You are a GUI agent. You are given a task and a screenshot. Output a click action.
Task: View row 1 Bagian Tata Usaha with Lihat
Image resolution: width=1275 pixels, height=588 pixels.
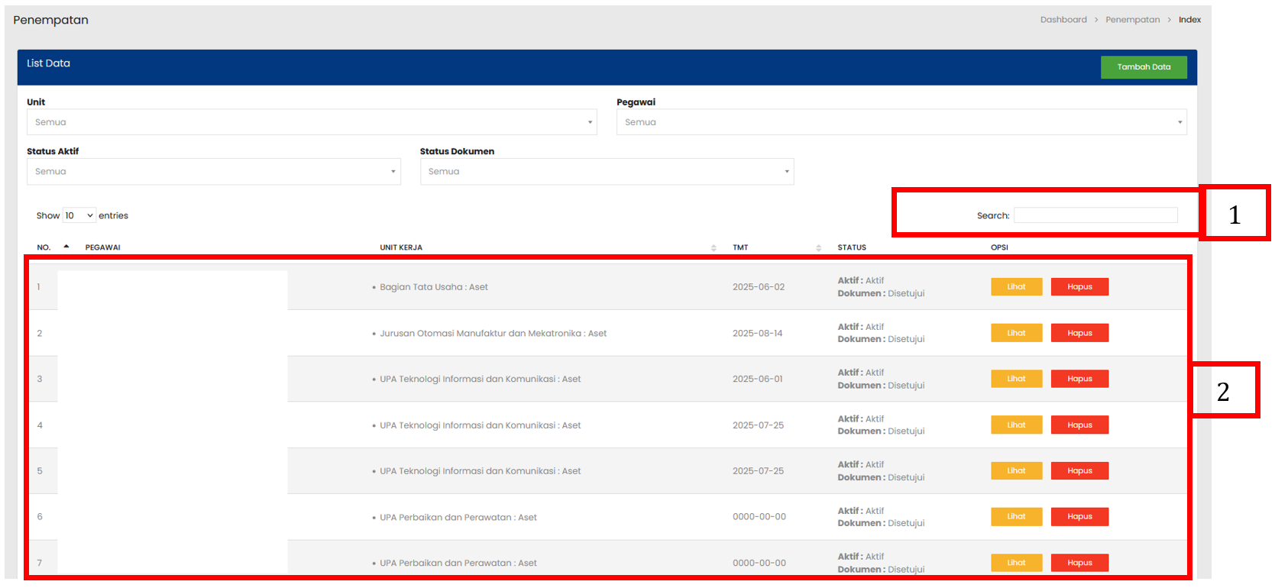[x=1016, y=287]
